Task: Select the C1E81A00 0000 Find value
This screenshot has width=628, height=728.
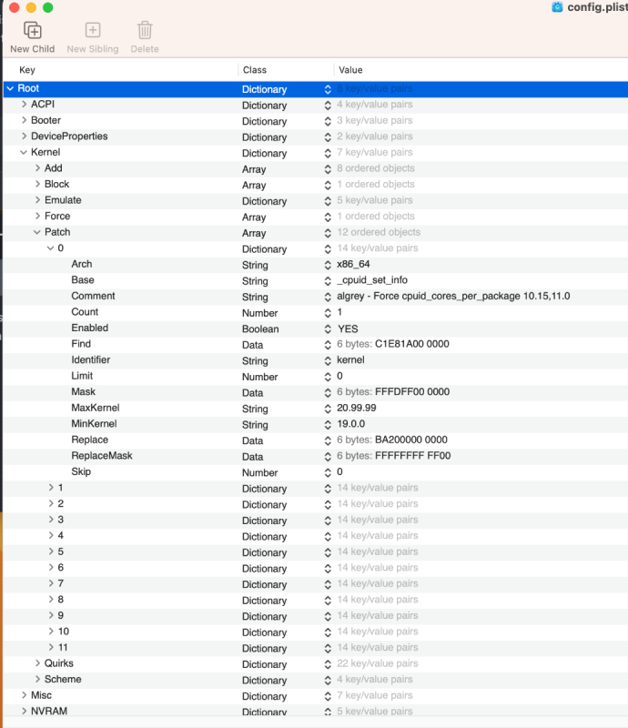Action: [412, 344]
